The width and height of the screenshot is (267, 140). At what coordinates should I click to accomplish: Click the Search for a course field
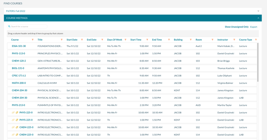[27, 26]
